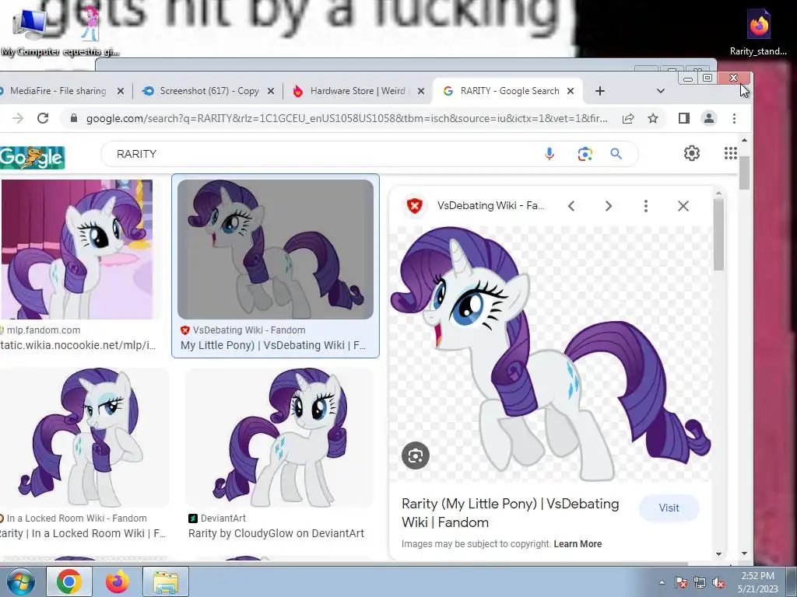
Task: Open equestria gi... desktop file icon
Action: (92, 33)
